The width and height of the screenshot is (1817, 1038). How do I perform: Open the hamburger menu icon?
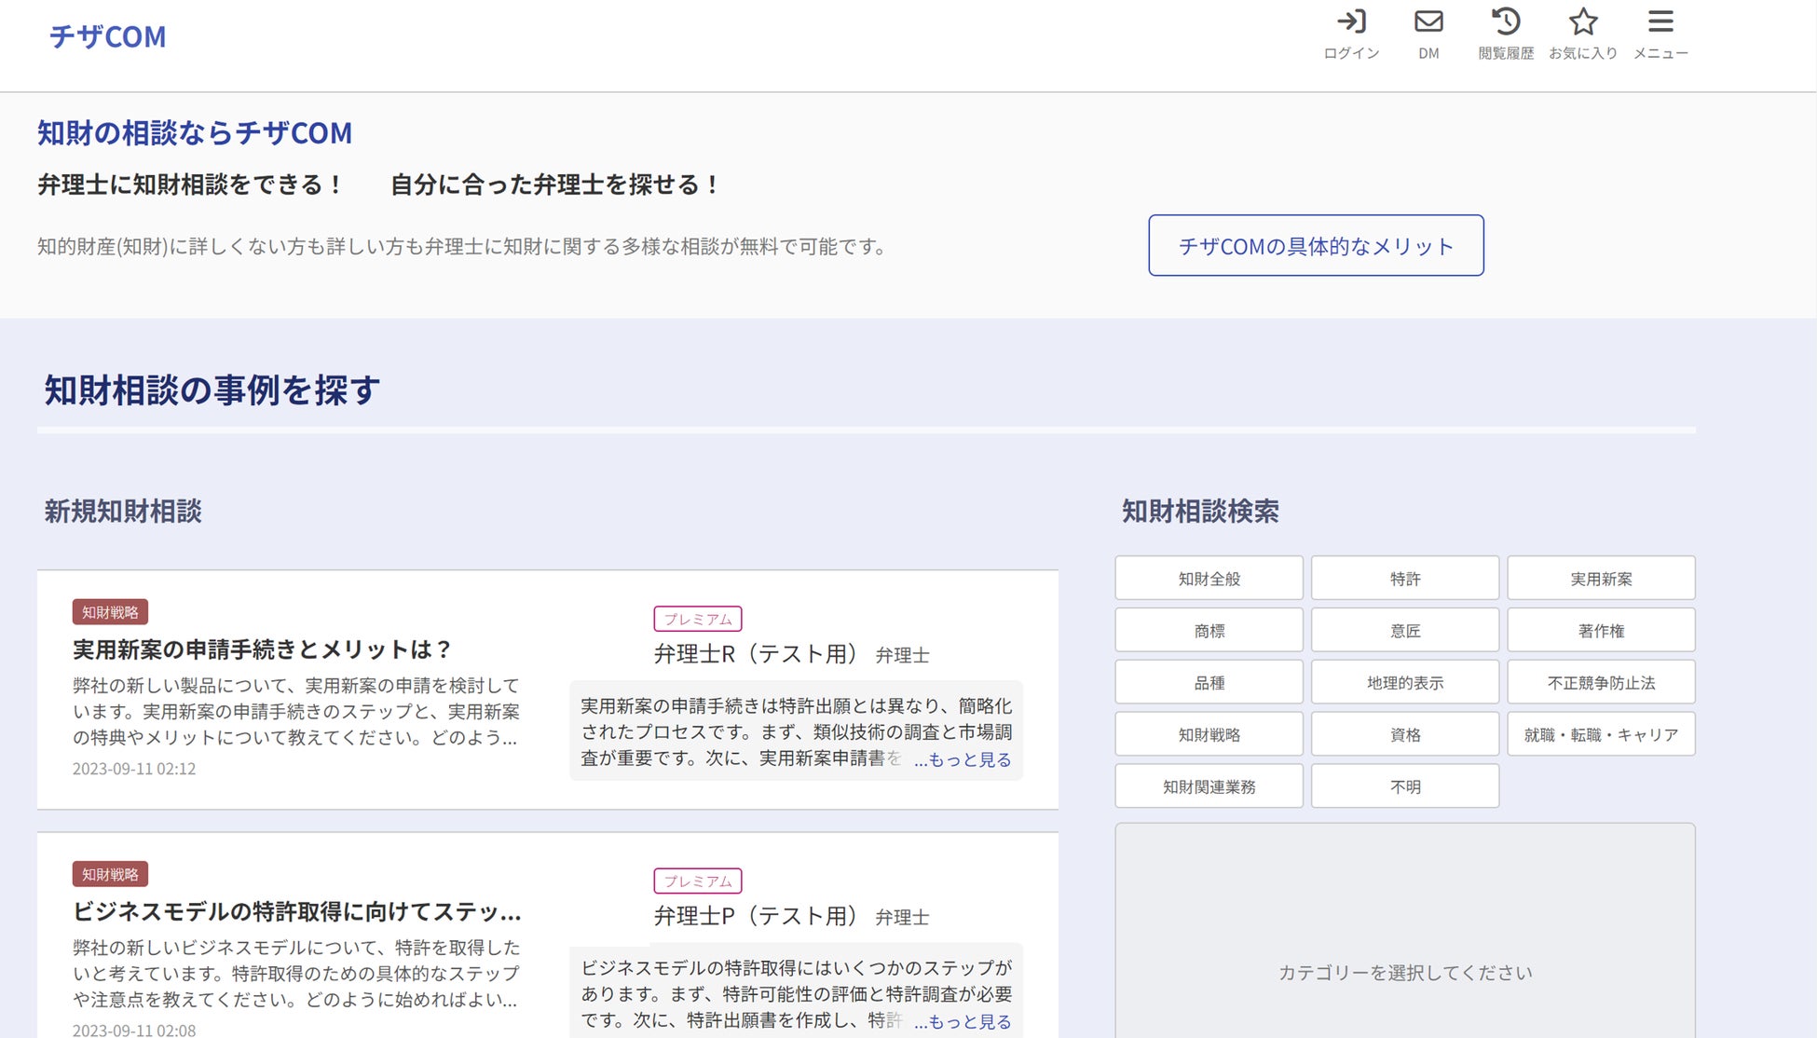pos(1660,21)
